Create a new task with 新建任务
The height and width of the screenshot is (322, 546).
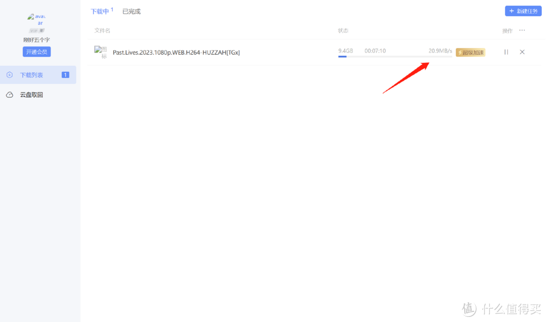pyautogui.click(x=523, y=11)
